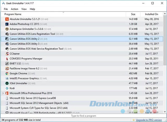Select the IObit Uninstaller name
Screen dimensions: 167x122
click(x=18, y=83)
